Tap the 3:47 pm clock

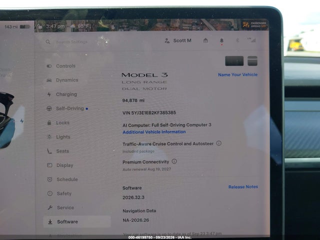tap(55, 26)
